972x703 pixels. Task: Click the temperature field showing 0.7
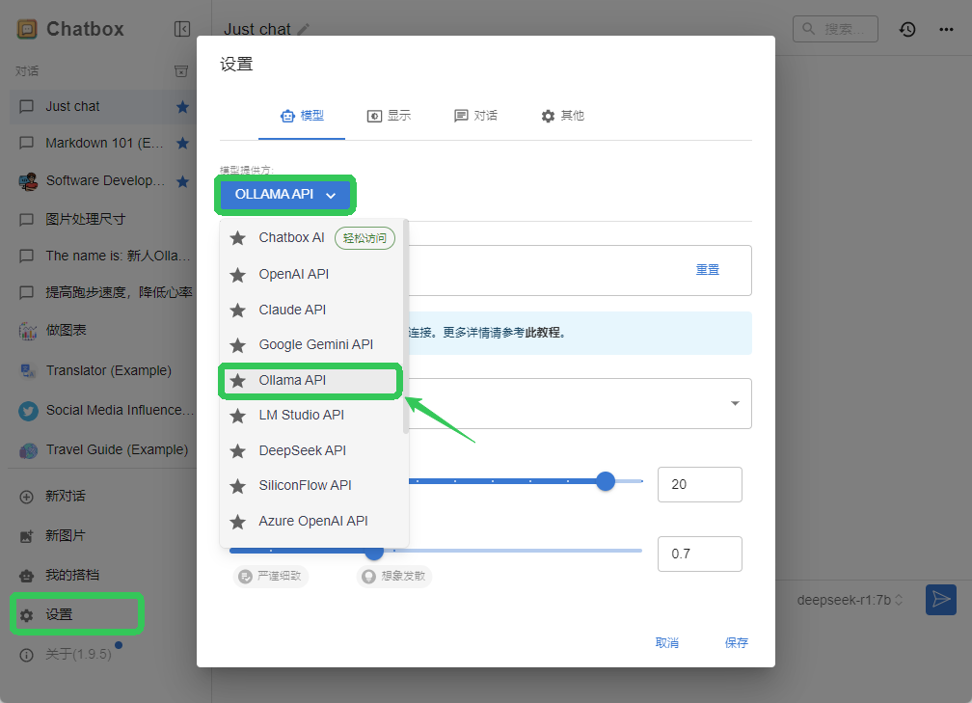pyautogui.click(x=700, y=554)
